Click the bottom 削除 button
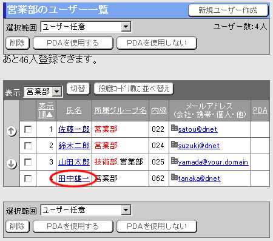Screen dimensions: 273x241 click(18, 226)
